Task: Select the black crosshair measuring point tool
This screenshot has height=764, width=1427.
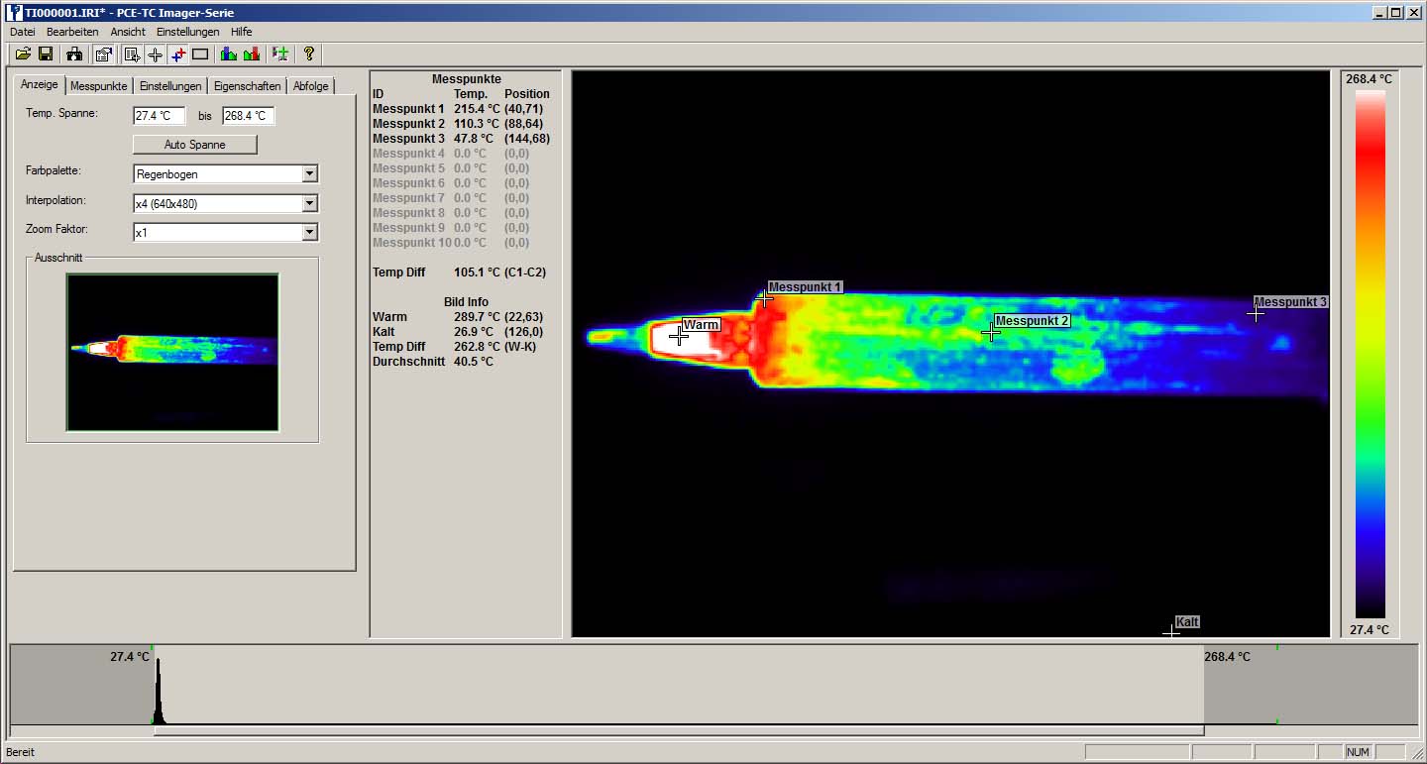Action: click(x=155, y=54)
